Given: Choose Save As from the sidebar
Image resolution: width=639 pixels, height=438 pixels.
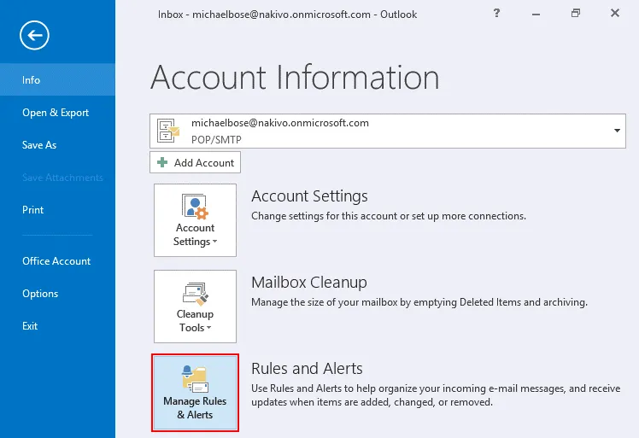Looking at the screenshot, I should (39, 145).
